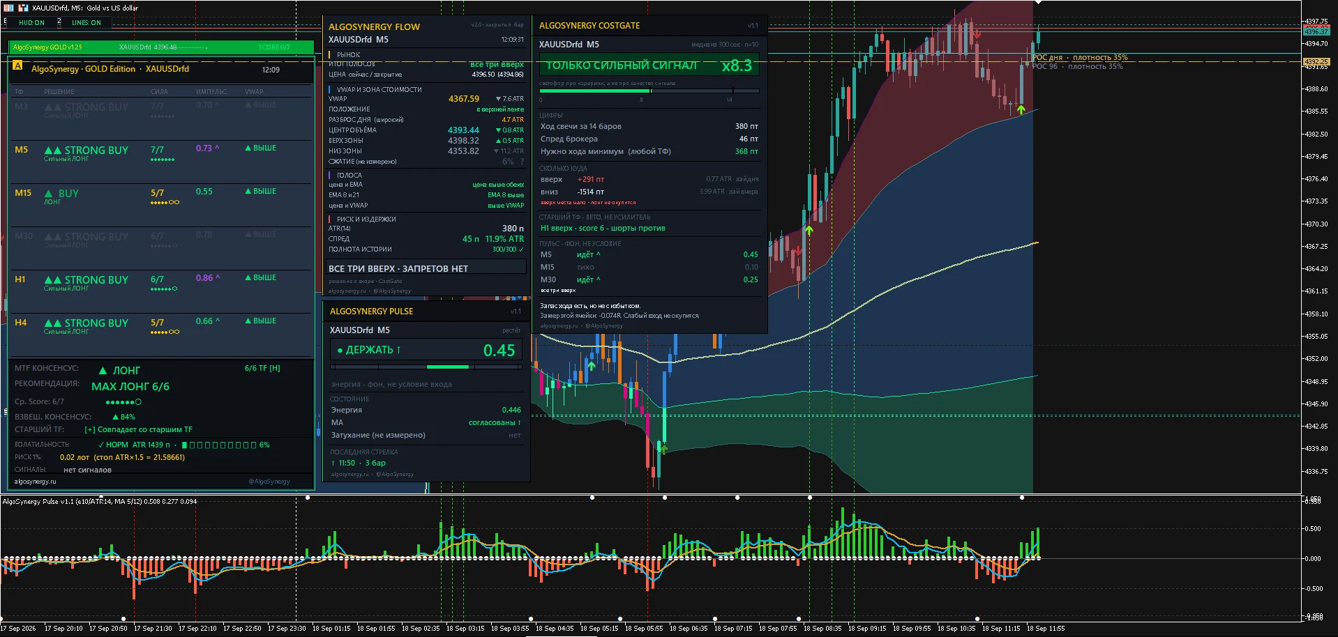Click the ТОЛЬКО СИЛЬНЫЙ СИГНАЛ x8.3 banner
This screenshot has height=637, width=1338.
[x=649, y=66]
